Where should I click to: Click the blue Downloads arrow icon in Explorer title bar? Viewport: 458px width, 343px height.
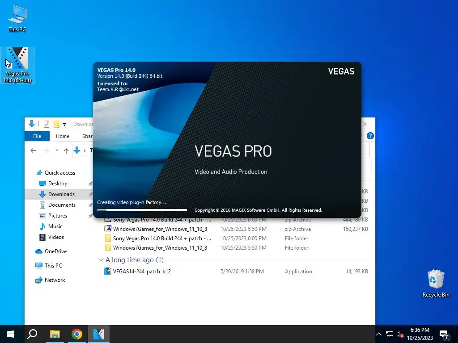32,124
